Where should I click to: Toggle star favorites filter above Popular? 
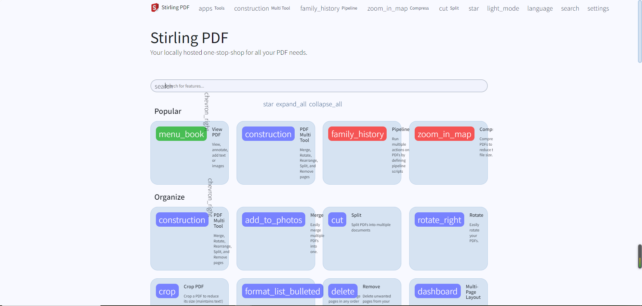point(268,104)
